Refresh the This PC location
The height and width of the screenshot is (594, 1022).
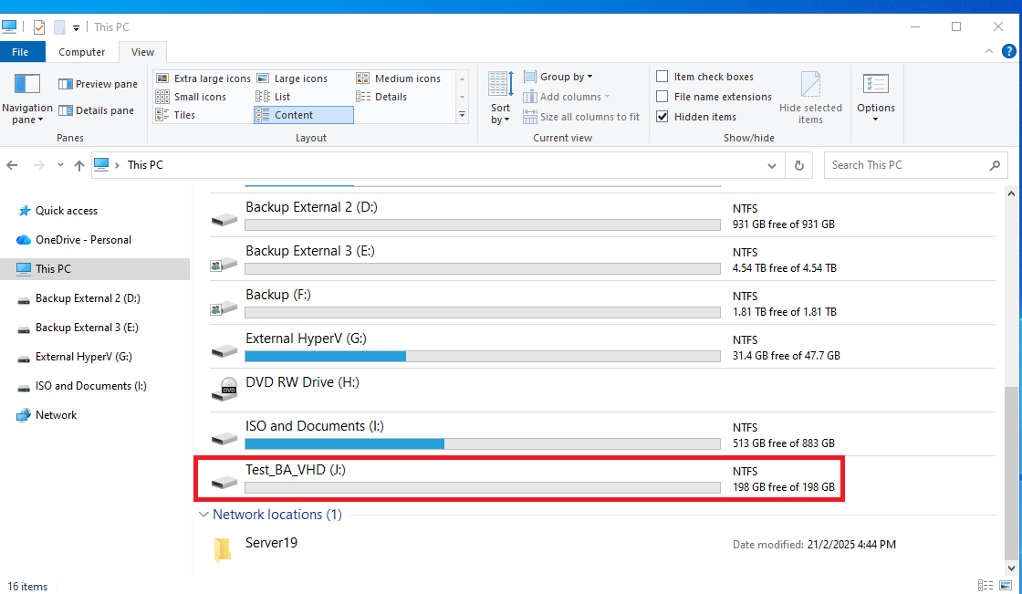(798, 165)
